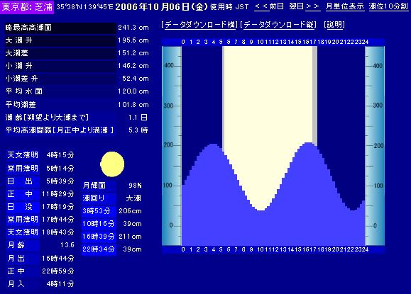Click the right tide-height scale bar
The height and width of the screenshot is (294, 411).
pyautogui.click(x=375, y=146)
